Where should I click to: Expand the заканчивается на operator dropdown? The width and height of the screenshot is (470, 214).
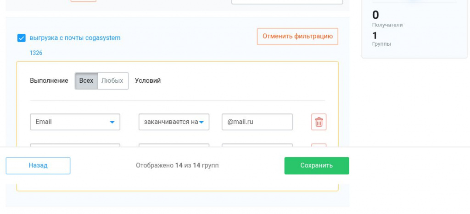click(174, 122)
